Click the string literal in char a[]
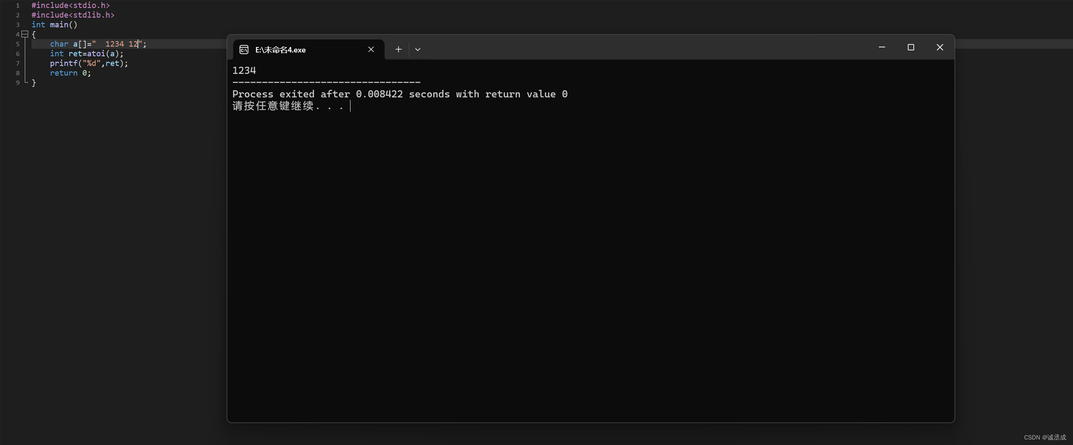Image resolution: width=1073 pixels, height=445 pixels. (x=119, y=44)
